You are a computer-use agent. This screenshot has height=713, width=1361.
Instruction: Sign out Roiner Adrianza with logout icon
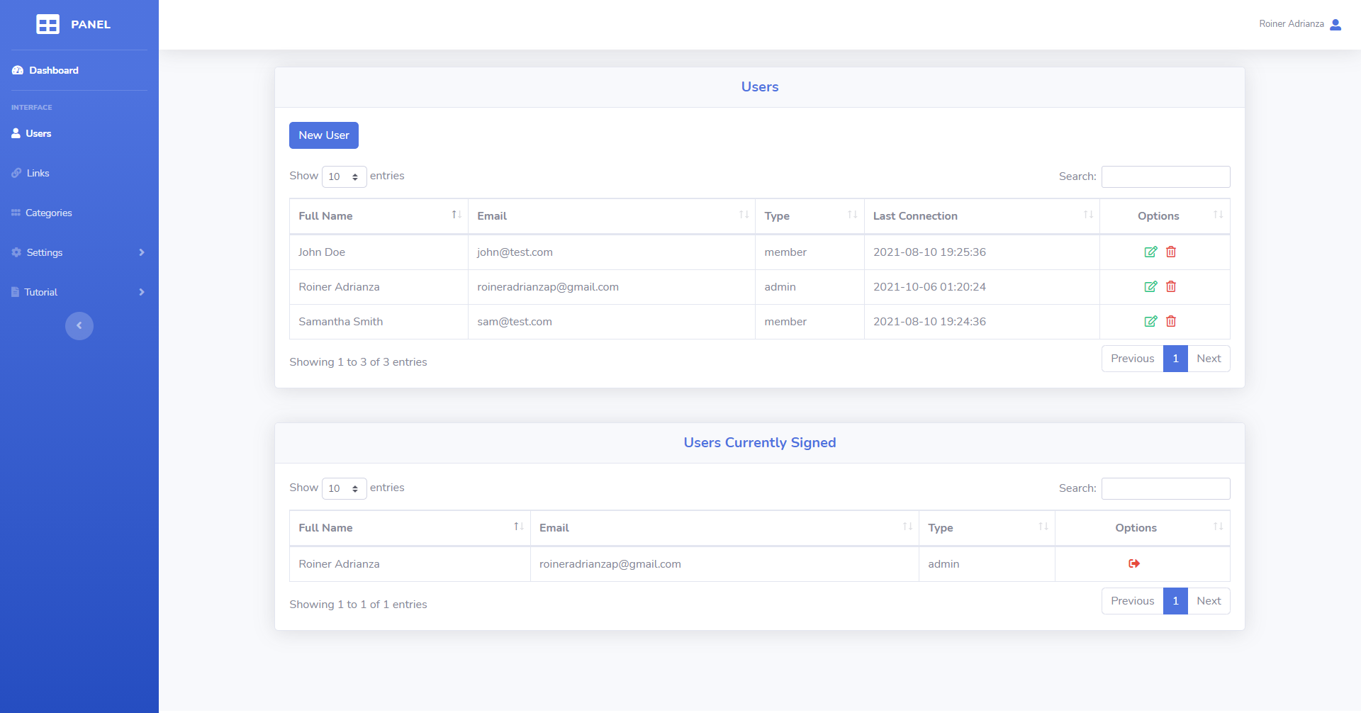1134,564
